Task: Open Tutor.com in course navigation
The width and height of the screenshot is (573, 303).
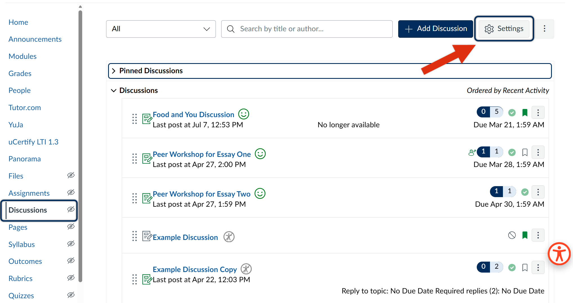Action: pos(25,108)
